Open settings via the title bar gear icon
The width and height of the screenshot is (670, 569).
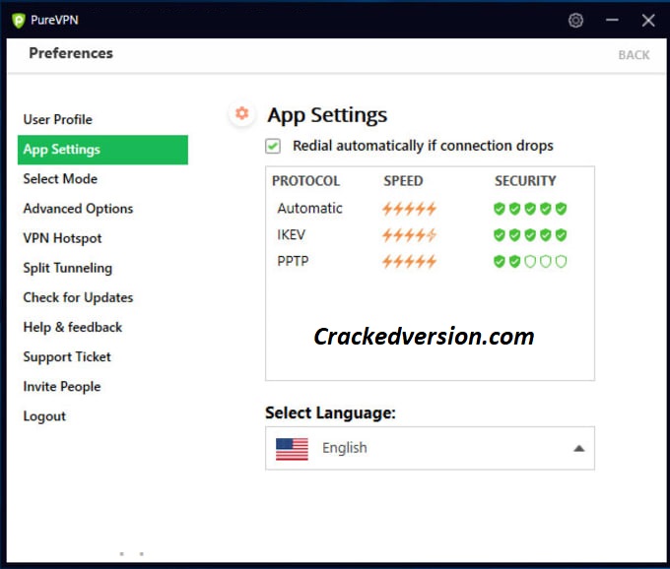pyautogui.click(x=575, y=20)
